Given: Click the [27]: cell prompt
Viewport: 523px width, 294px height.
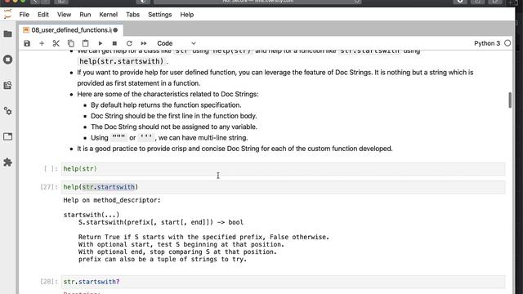Looking at the screenshot, I should (x=49, y=187).
